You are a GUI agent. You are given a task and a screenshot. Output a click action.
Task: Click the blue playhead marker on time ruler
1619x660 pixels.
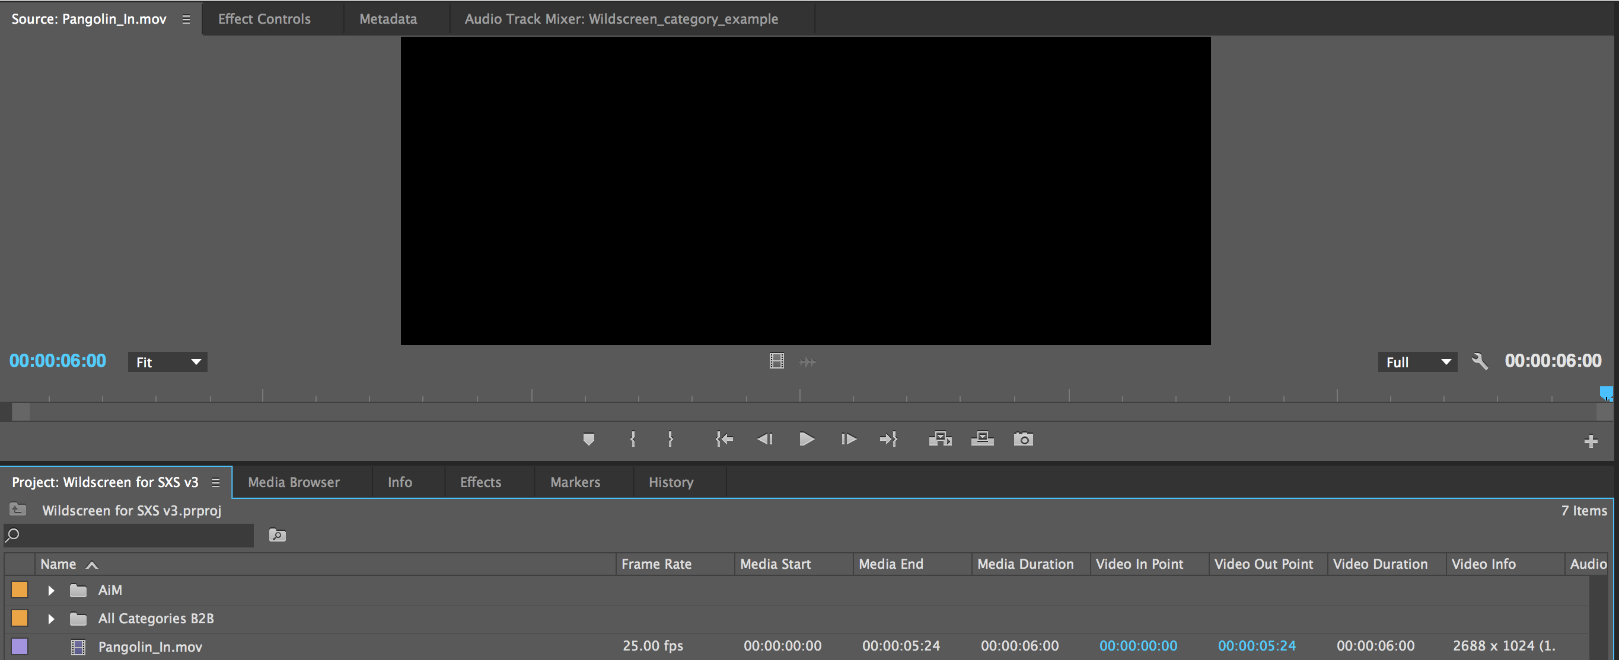1606,394
